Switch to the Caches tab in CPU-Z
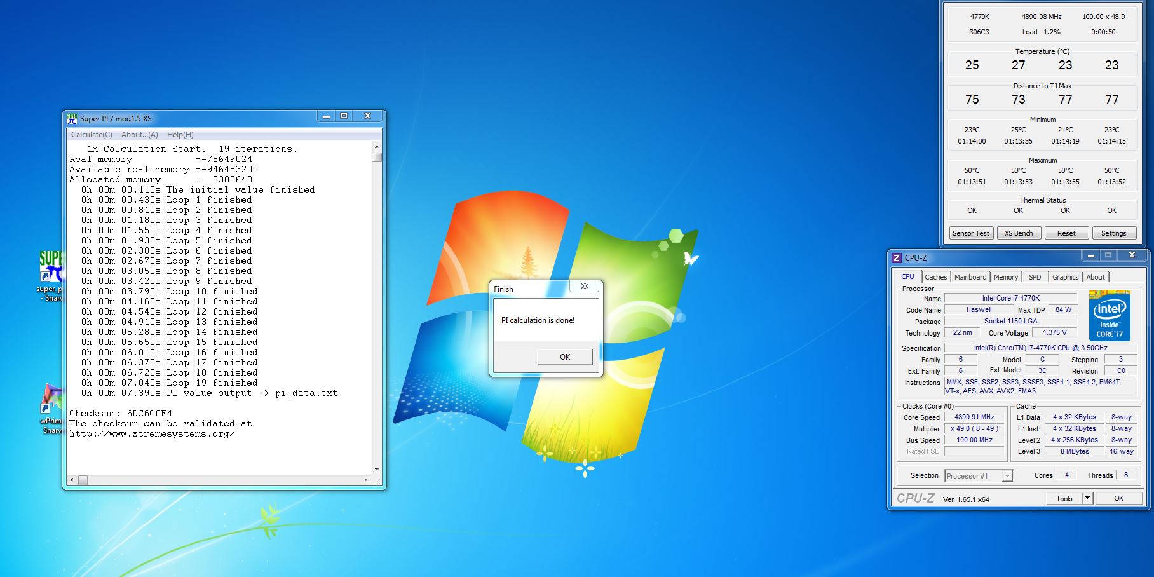 pos(935,277)
